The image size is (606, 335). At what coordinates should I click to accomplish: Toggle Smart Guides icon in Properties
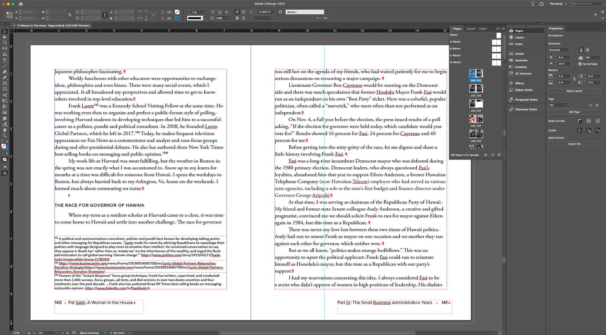(x=598, y=131)
